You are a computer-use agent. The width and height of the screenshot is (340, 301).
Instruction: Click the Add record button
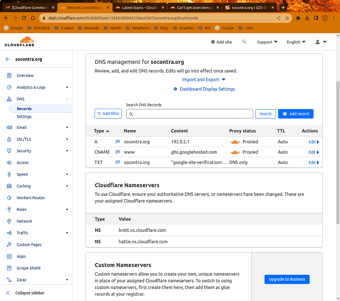point(296,114)
